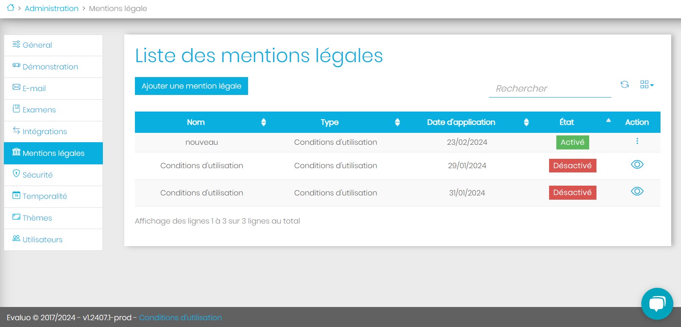This screenshot has width=681, height=327.
Task: Select Examens in the sidebar
Action: pyautogui.click(x=39, y=110)
